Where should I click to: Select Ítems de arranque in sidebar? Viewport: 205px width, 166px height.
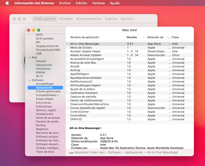tap(48, 118)
